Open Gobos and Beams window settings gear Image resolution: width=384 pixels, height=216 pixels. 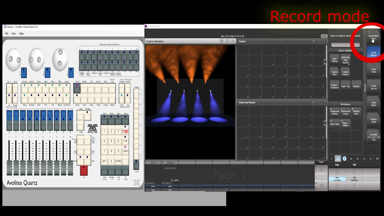[x=313, y=102]
